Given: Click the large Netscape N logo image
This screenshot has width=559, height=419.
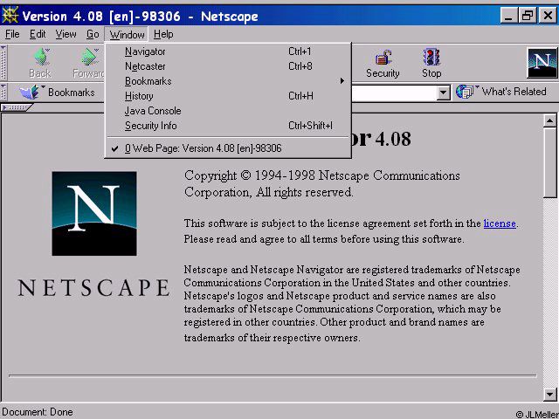Looking at the screenshot, I should tap(94, 213).
